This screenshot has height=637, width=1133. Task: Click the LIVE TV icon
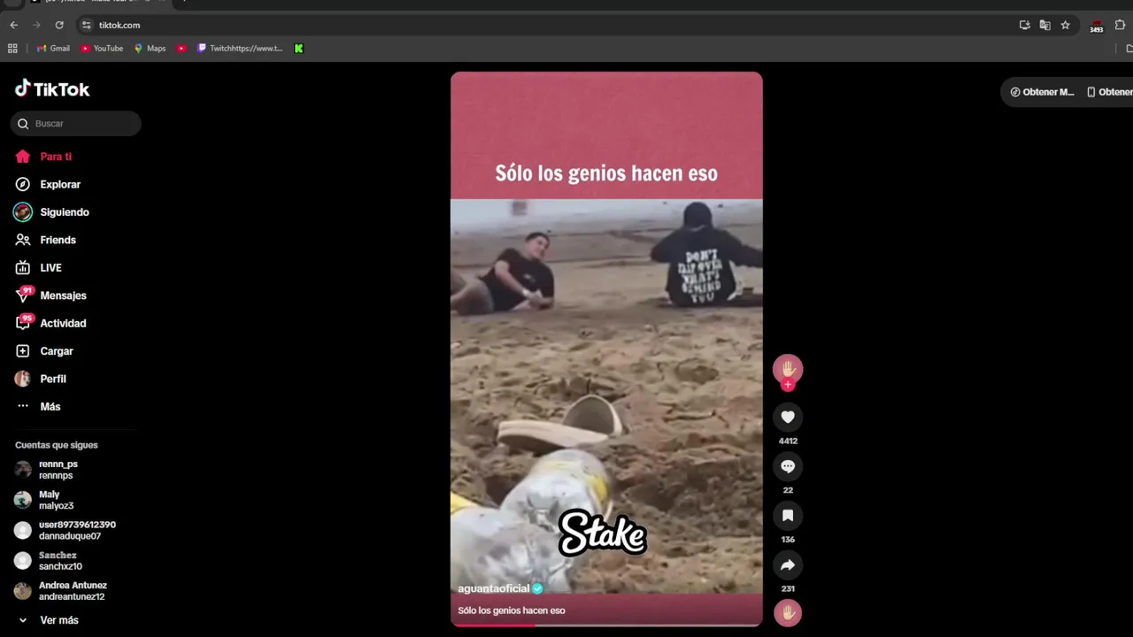pyautogui.click(x=23, y=267)
